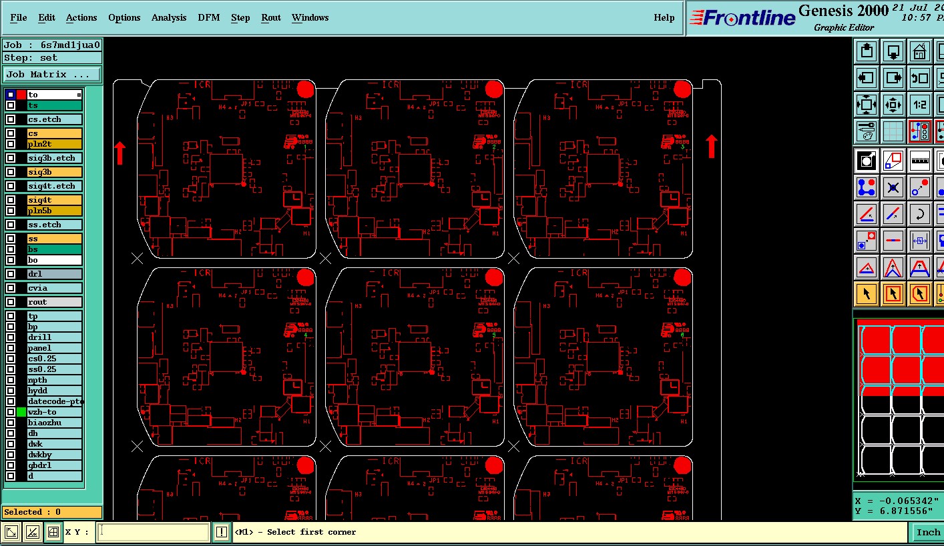Click the panel overview thumbnail
This screenshot has width=944, height=546.
pos(899,400)
